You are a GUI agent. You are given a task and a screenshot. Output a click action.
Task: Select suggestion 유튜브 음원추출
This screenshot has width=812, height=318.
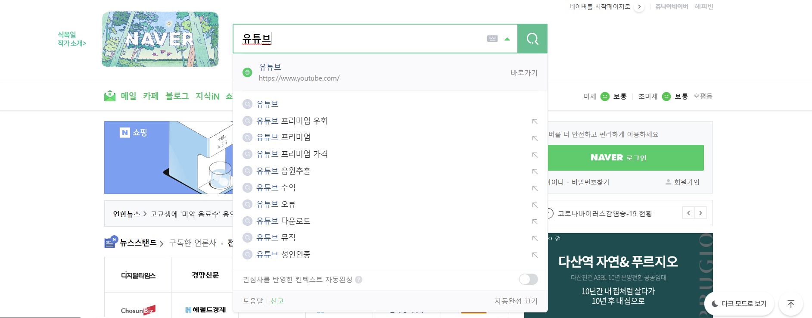(283, 171)
